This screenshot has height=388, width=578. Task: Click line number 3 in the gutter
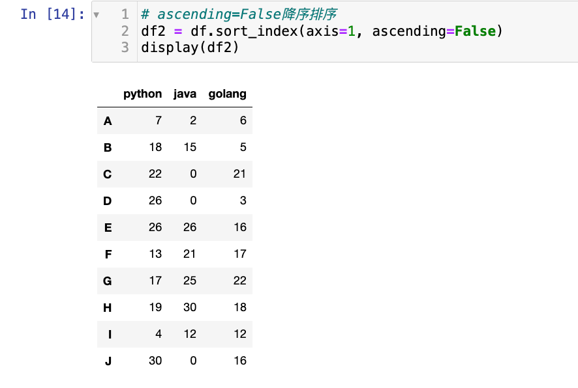[x=125, y=48]
